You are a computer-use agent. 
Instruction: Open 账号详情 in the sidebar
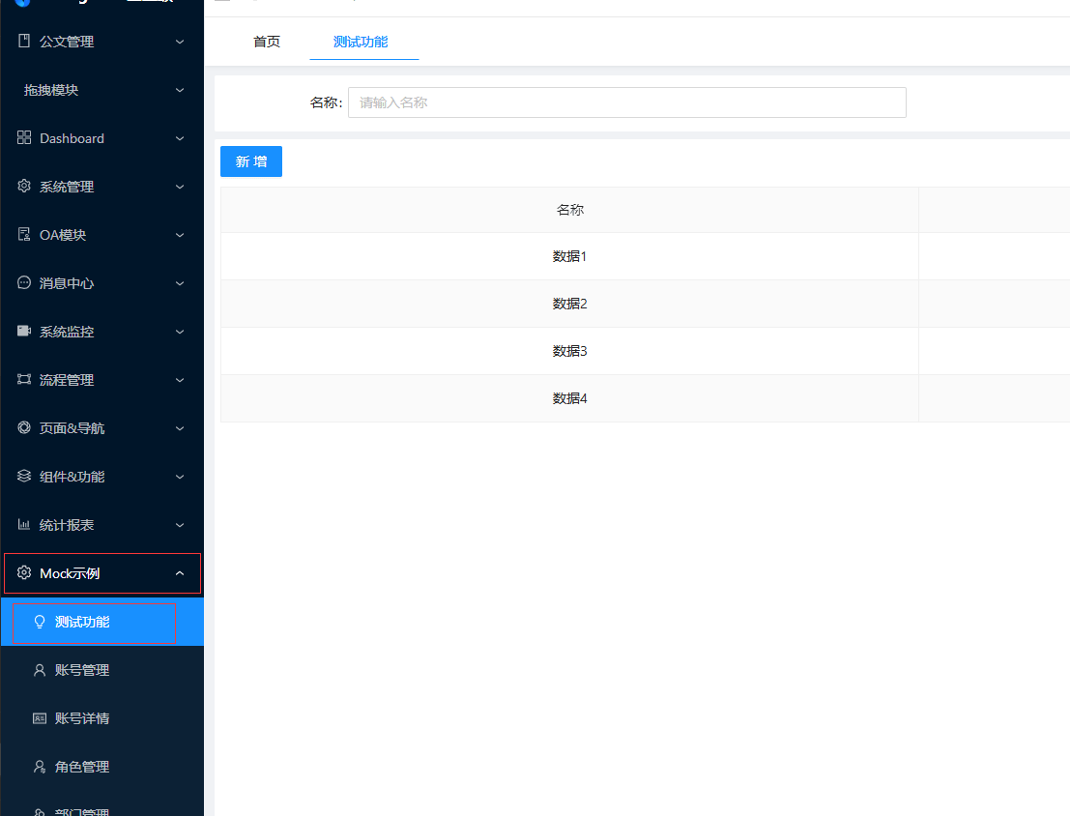point(82,718)
